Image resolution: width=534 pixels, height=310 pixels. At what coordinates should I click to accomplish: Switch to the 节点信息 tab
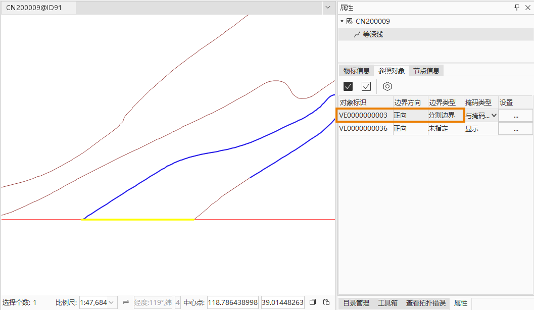click(x=426, y=71)
